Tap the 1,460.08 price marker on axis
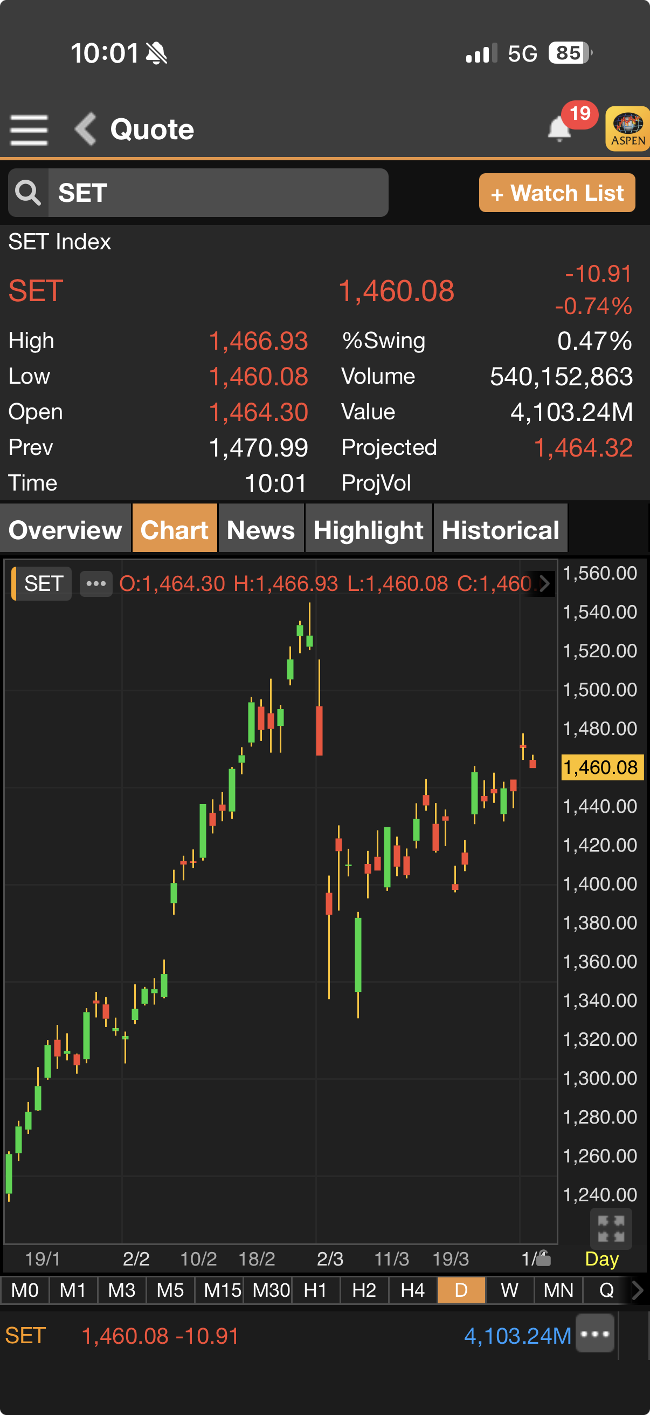The height and width of the screenshot is (1415, 650). pyautogui.click(x=601, y=767)
